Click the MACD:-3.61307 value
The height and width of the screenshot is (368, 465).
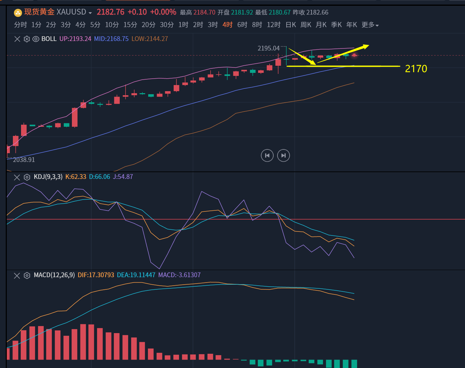click(x=179, y=275)
